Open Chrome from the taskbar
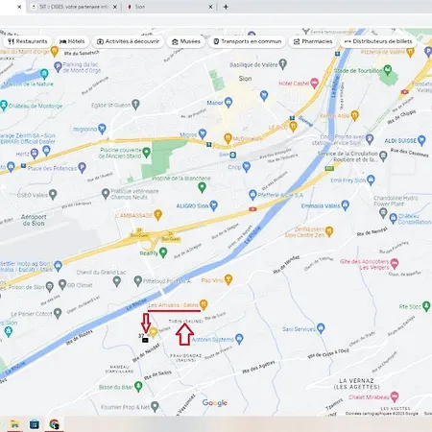Image resolution: width=432 pixels, height=432 pixels. [x=55, y=424]
